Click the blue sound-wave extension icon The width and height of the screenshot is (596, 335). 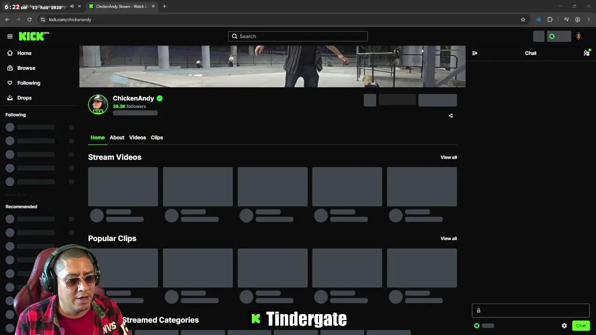(538, 20)
